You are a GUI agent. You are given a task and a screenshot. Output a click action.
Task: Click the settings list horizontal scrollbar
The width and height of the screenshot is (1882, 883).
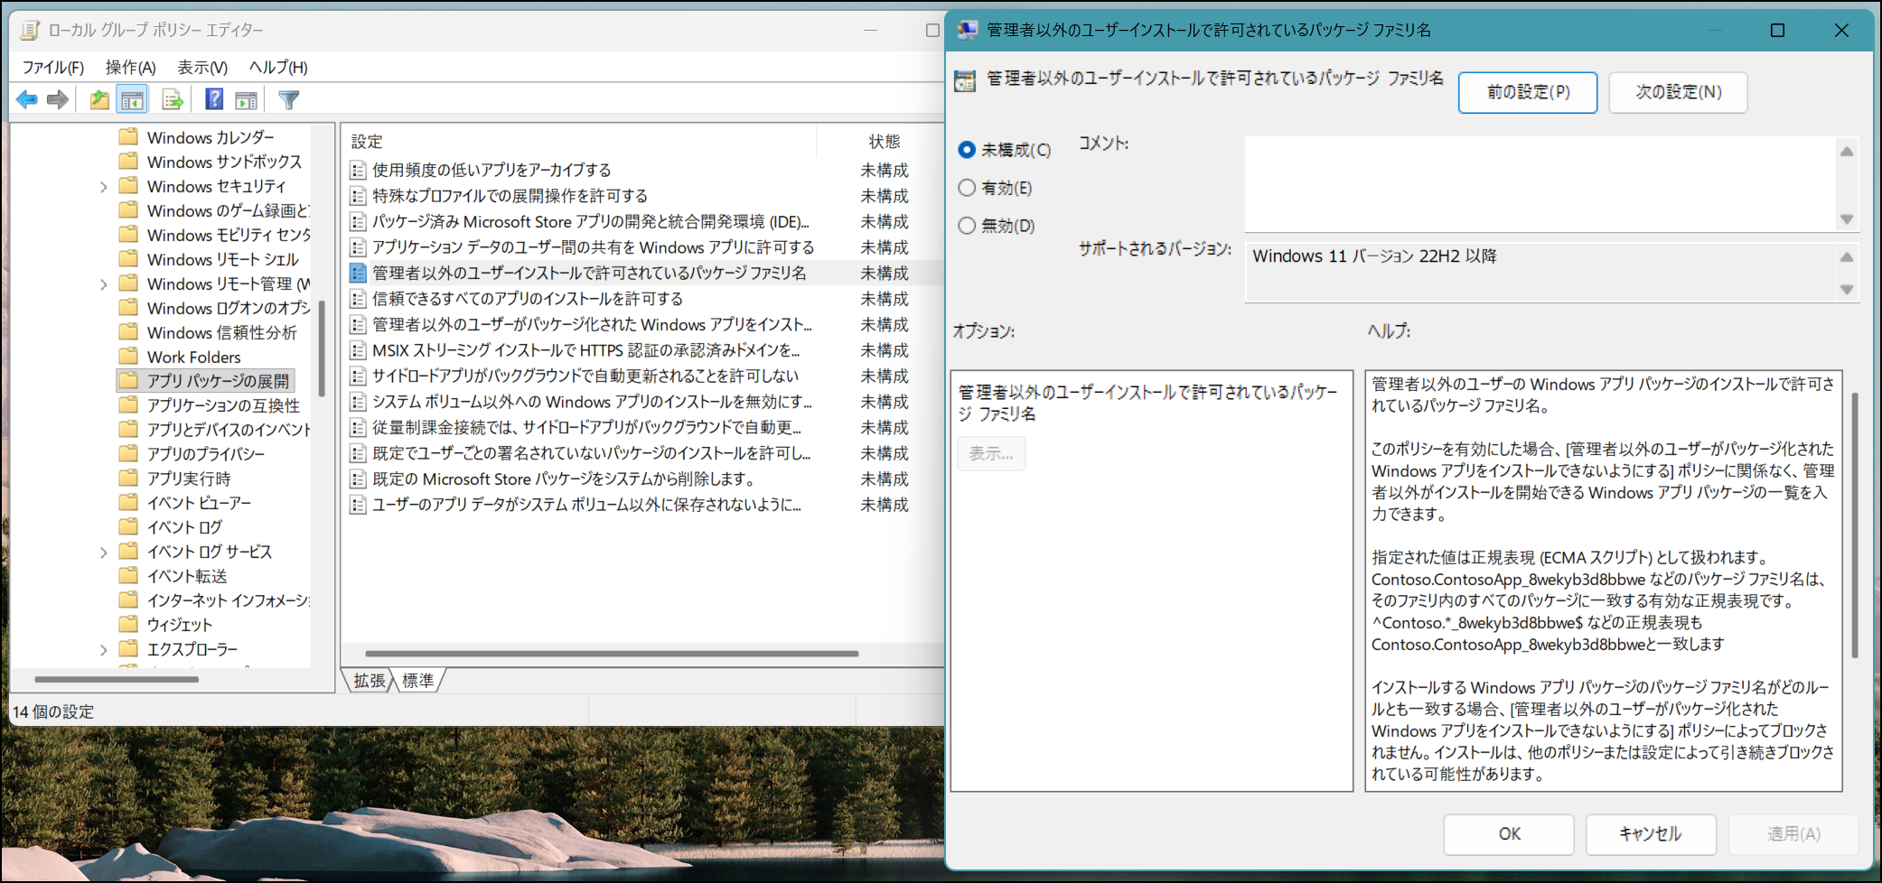point(611,653)
